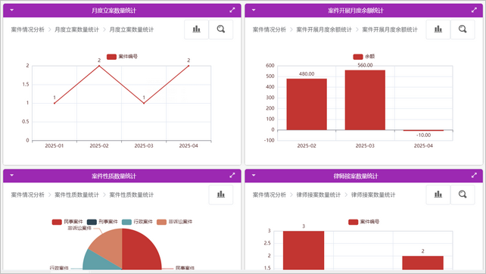This screenshot has height=274, width=486.
Task: Click 行政案件 callout label beside pie
Action: click(x=59, y=268)
